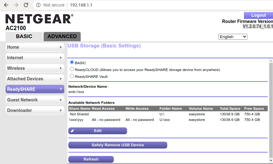Click the Volume Name column header
The image size is (273, 164).
[x=201, y=109]
